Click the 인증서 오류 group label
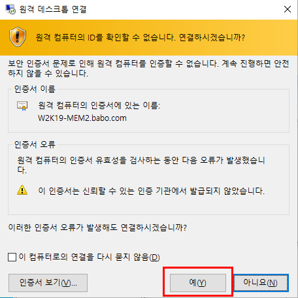The width and height of the screenshot is (298, 298). 35,144
